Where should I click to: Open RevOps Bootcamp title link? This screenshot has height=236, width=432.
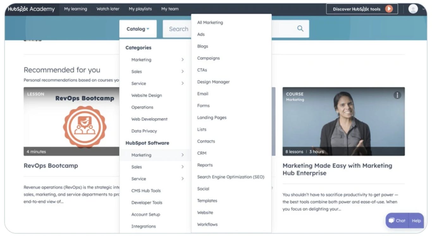pyautogui.click(x=51, y=166)
